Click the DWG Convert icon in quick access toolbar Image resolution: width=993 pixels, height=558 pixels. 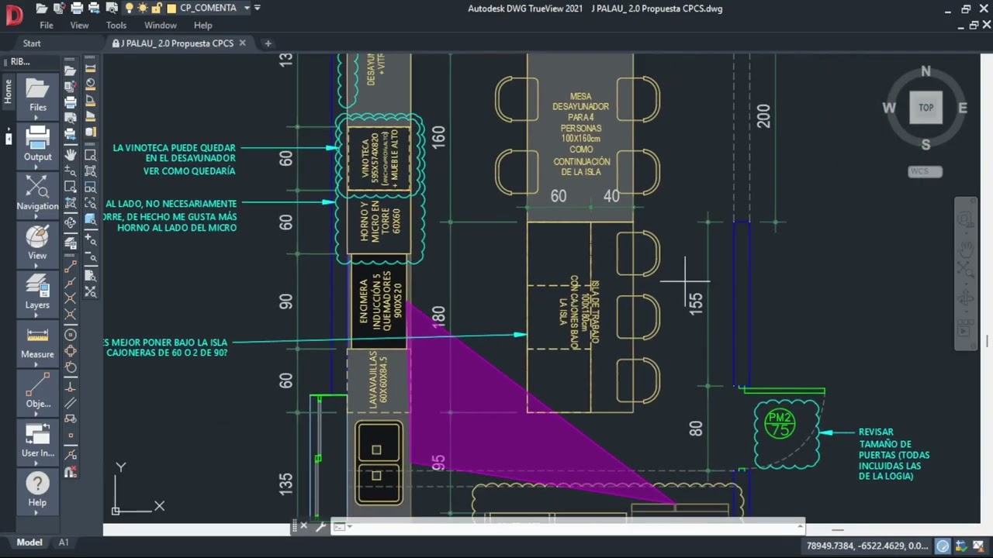click(60, 8)
